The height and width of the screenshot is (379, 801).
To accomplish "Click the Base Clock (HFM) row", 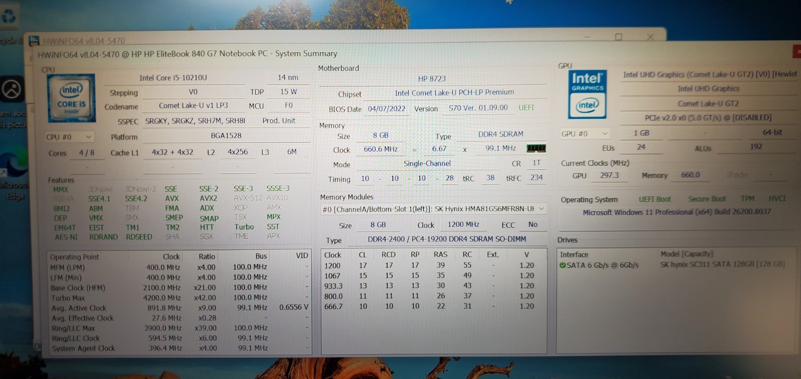I will [179, 288].
